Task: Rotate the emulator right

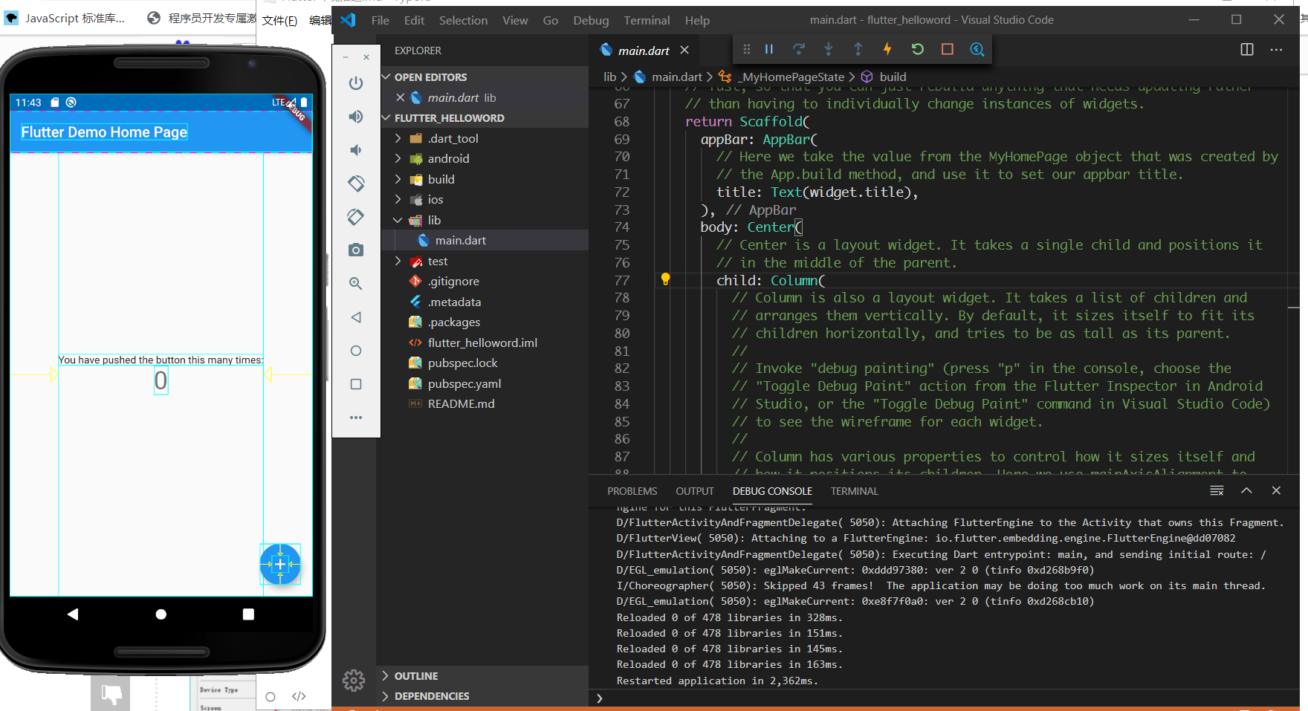Action: (x=356, y=217)
